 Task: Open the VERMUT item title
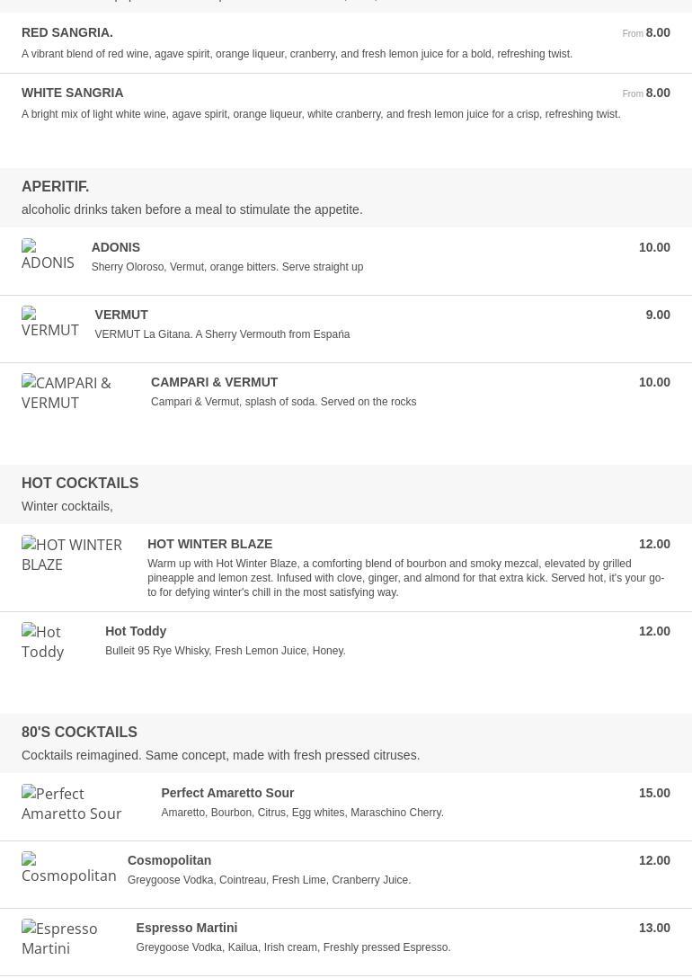pyautogui.click(x=121, y=315)
